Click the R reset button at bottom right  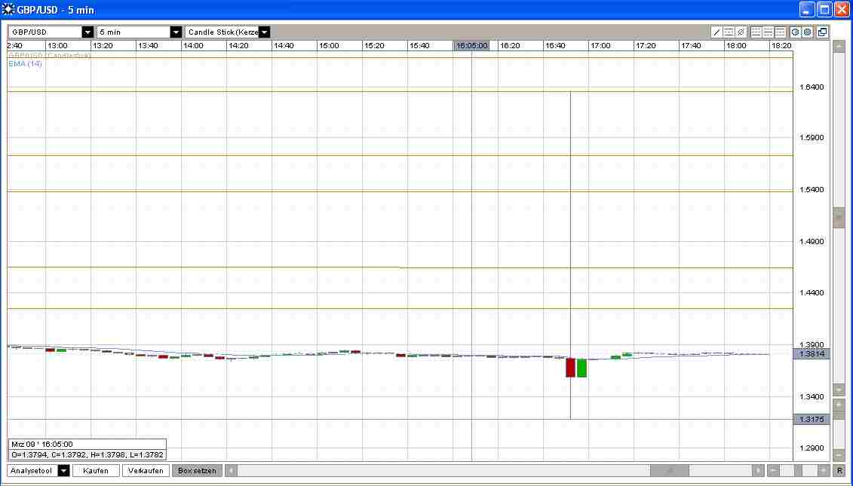[x=839, y=470]
